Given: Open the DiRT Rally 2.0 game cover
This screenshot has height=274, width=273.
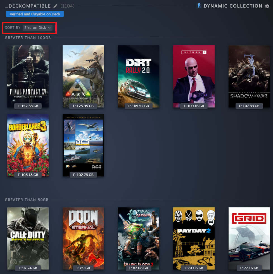Looking at the screenshot, I should pos(139,76).
